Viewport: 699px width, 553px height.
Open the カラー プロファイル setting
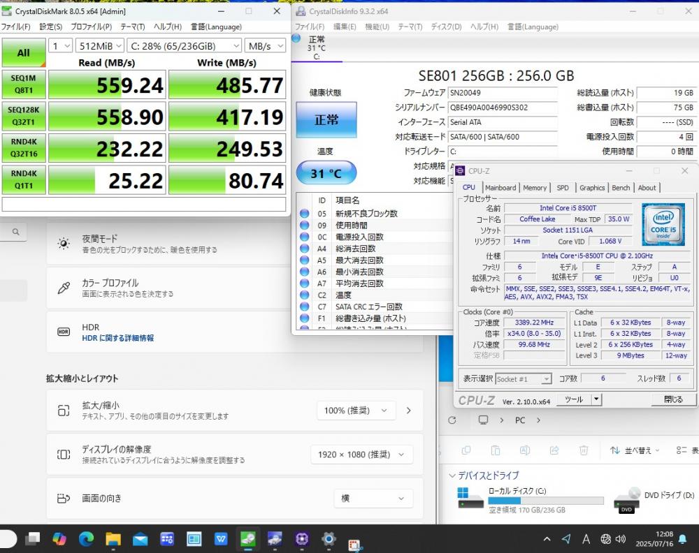[235, 288]
